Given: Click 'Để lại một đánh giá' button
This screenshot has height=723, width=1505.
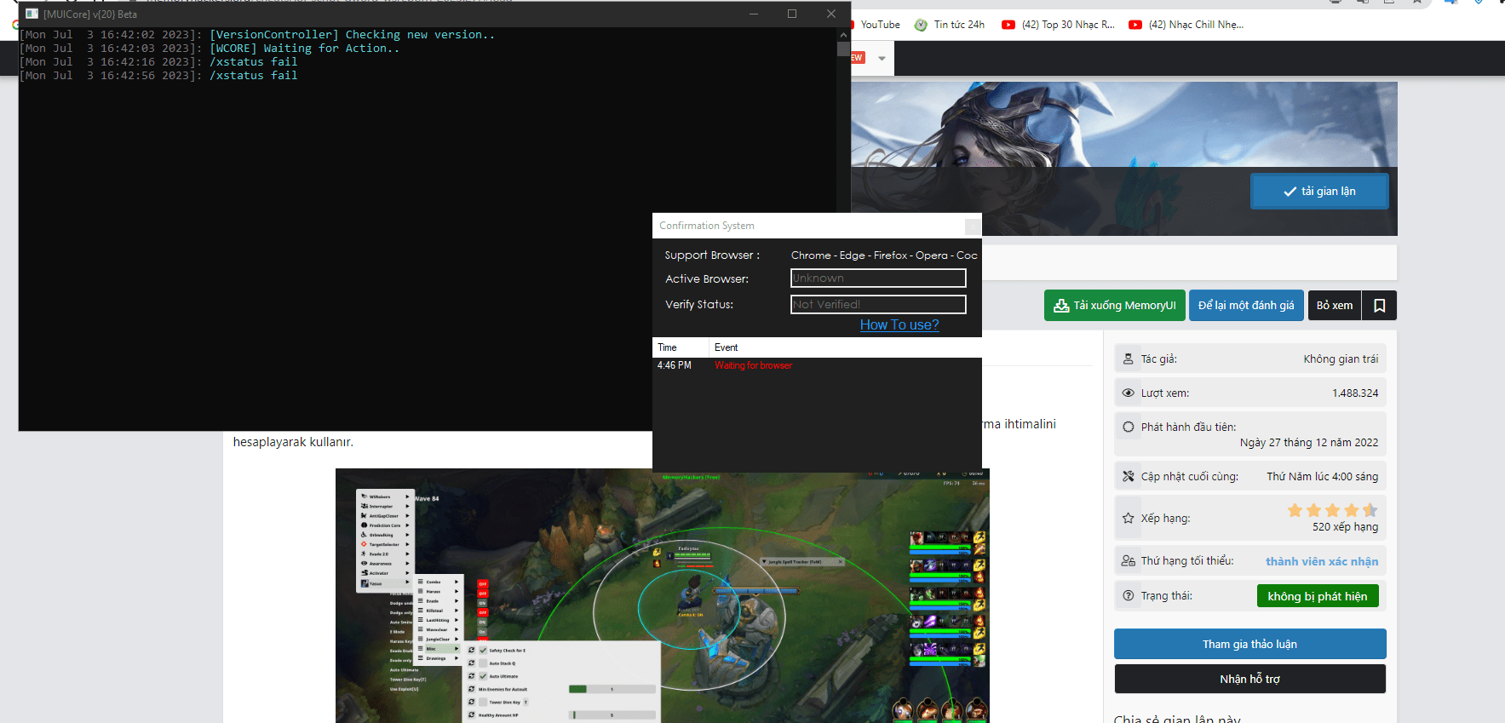Looking at the screenshot, I should tap(1246, 306).
